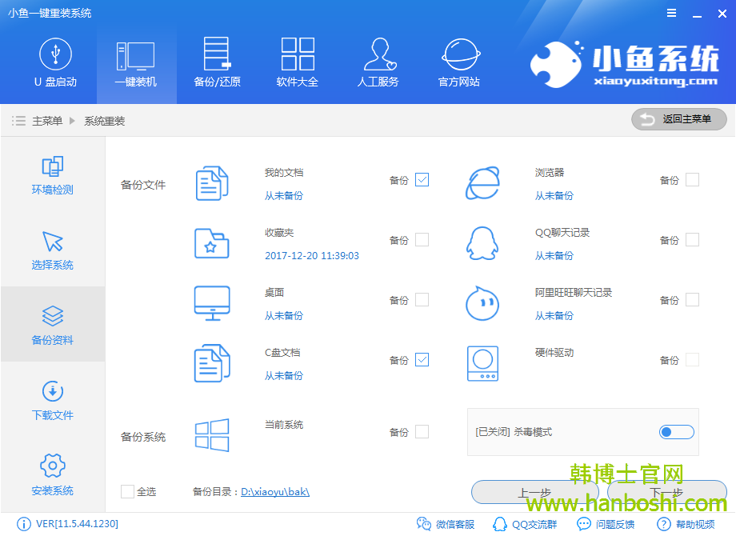Open the hamburger menu at top right
736x536 pixels.
point(670,12)
